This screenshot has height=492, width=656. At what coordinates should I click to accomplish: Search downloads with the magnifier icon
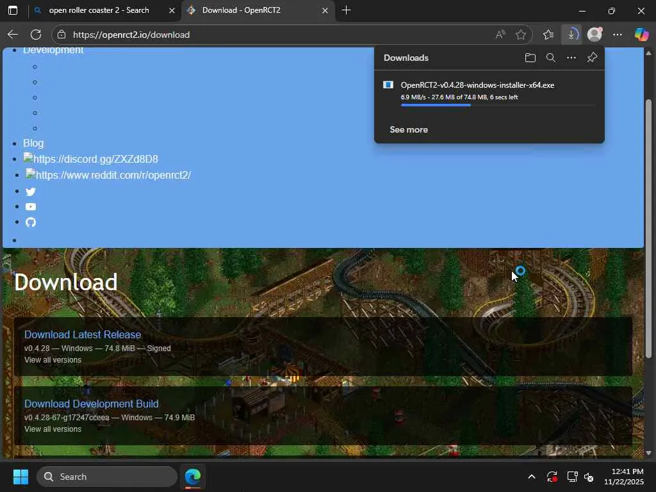point(551,58)
